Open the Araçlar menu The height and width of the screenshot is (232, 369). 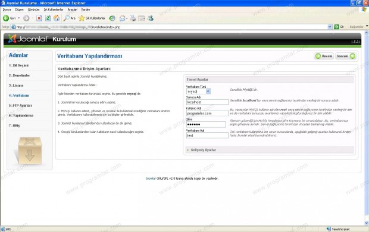(72, 9)
